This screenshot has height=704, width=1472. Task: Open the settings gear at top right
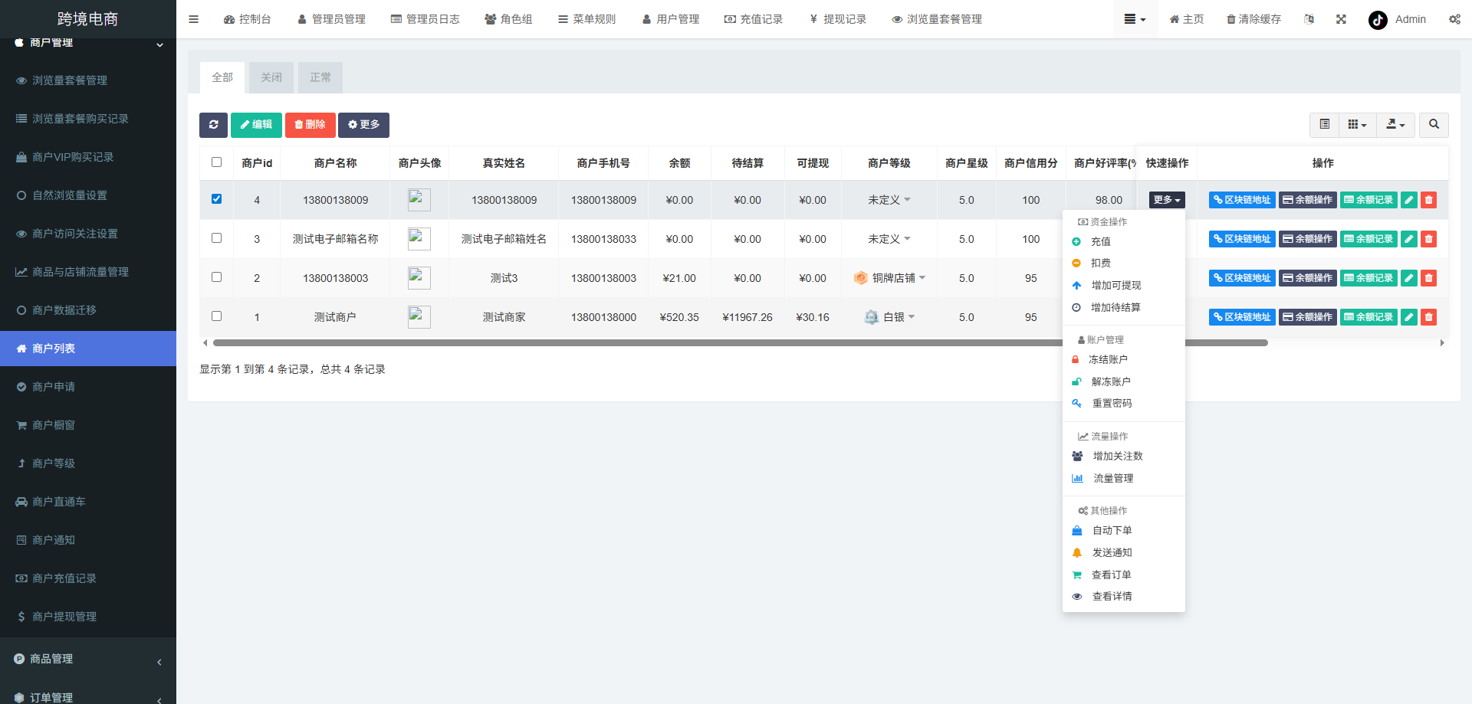(1454, 19)
